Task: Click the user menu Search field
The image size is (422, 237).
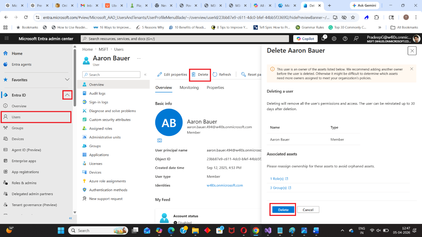Action: [x=111, y=75]
